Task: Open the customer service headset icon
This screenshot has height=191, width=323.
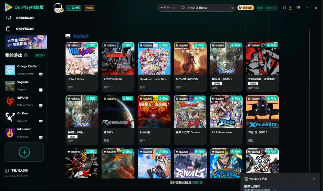Action: point(285,8)
